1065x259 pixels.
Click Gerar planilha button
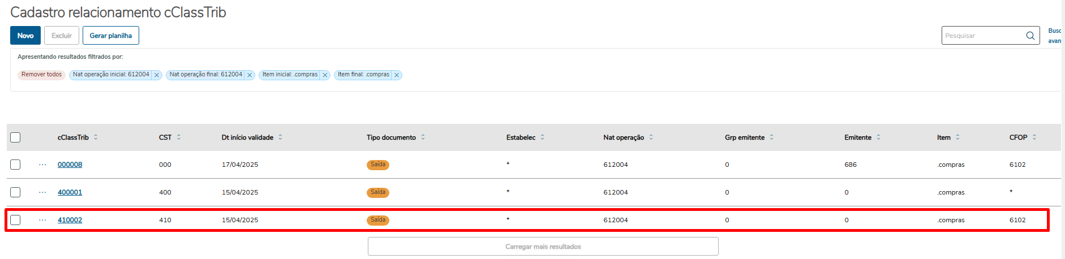[110, 36]
